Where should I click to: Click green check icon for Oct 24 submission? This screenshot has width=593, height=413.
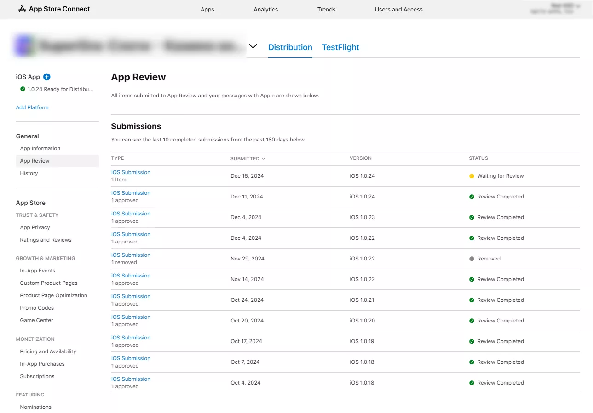pyautogui.click(x=472, y=300)
